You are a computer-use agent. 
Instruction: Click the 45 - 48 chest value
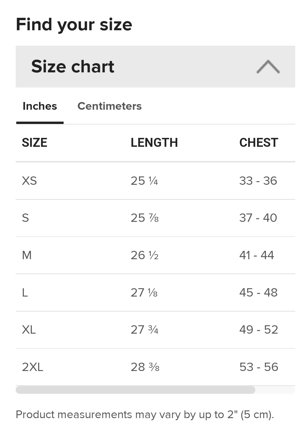click(258, 293)
